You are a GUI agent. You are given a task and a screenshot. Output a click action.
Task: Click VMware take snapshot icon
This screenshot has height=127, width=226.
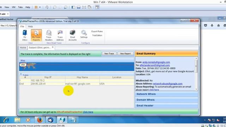[x=55, y=7]
